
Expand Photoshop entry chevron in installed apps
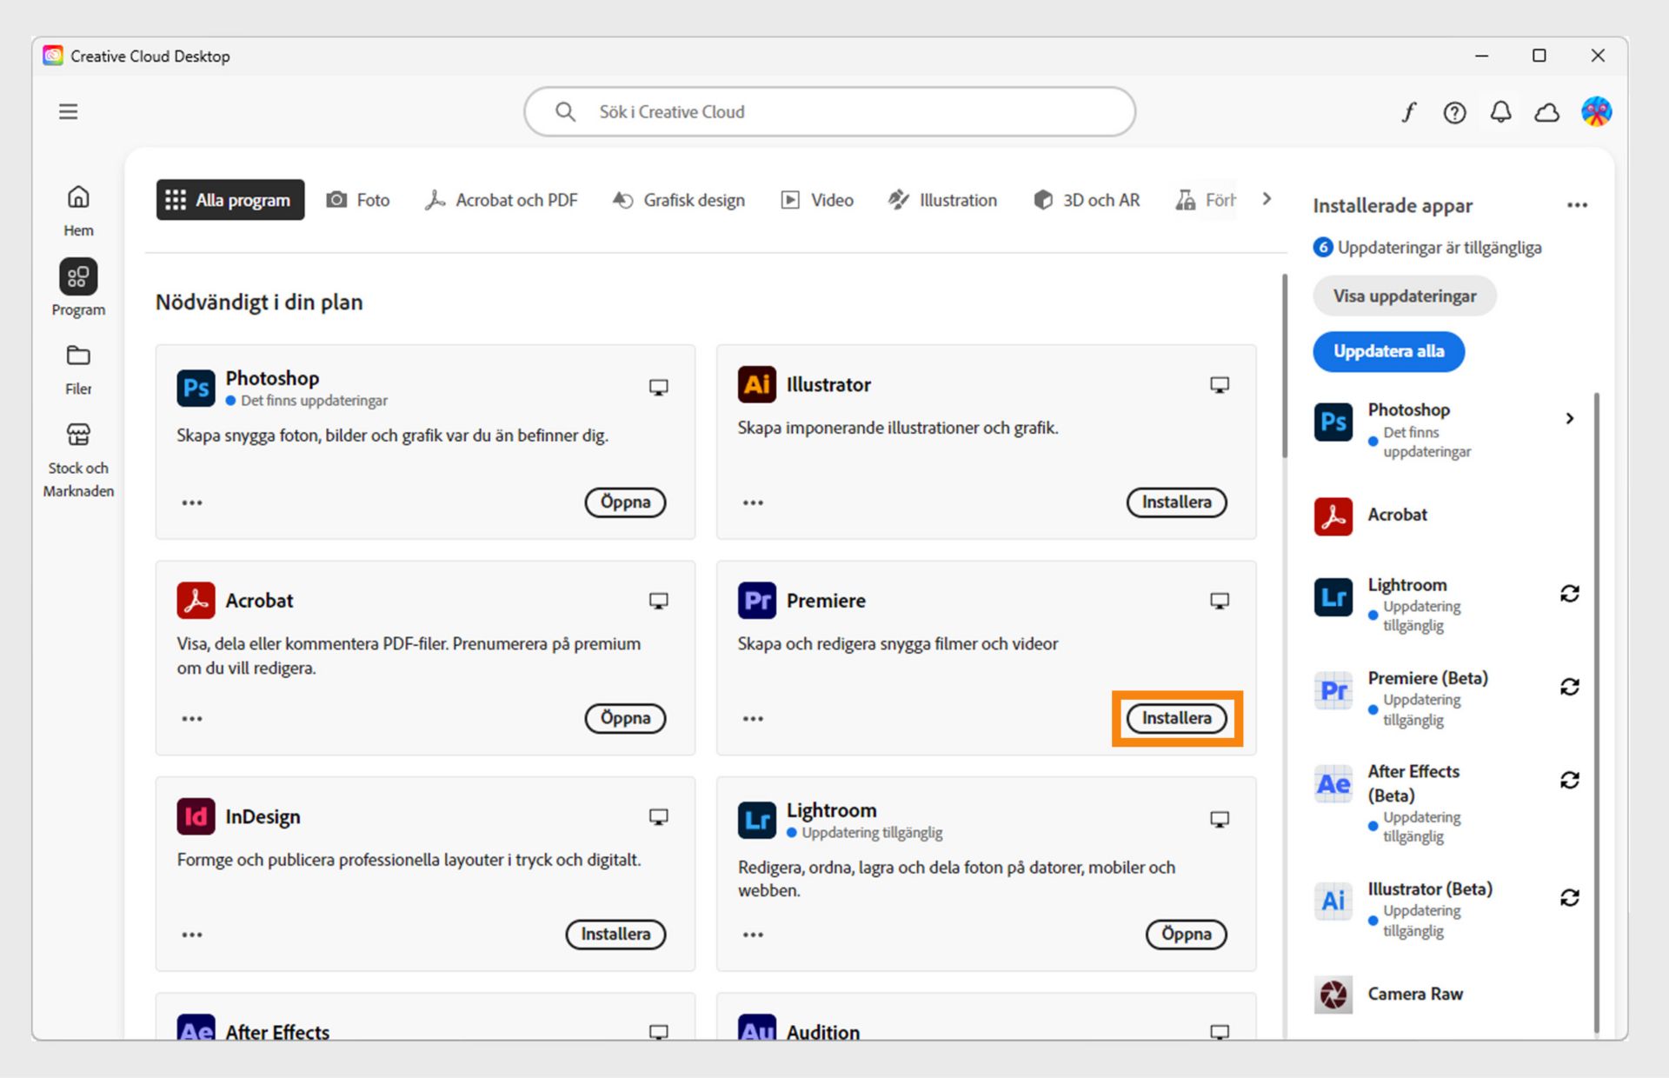coord(1569,418)
